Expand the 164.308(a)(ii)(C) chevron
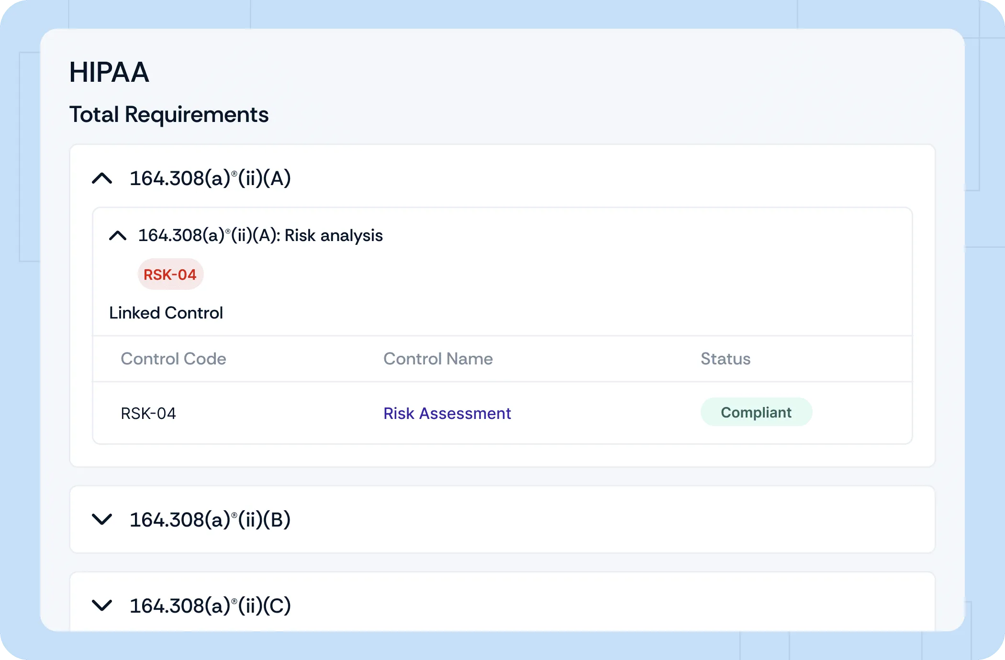The height and width of the screenshot is (660, 1005). click(x=102, y=605)
